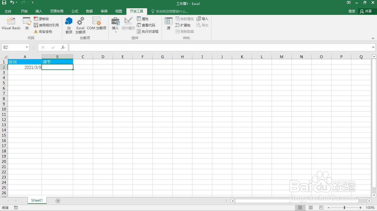Save the workbook from quick access toolbar
The width and height of the screenshot is (377, 211).
coord(4,2)
